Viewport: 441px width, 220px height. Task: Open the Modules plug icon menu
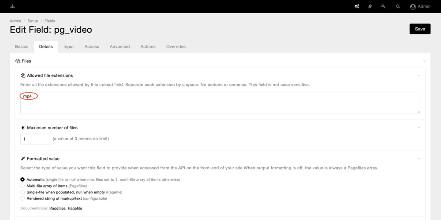(370, 7)
